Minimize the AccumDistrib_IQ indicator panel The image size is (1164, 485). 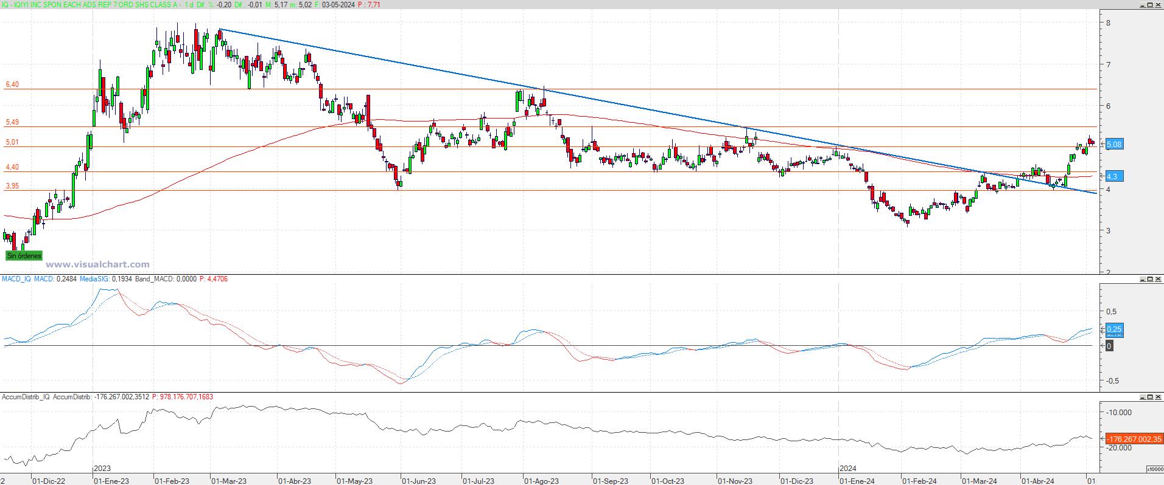coord(1143,397)
